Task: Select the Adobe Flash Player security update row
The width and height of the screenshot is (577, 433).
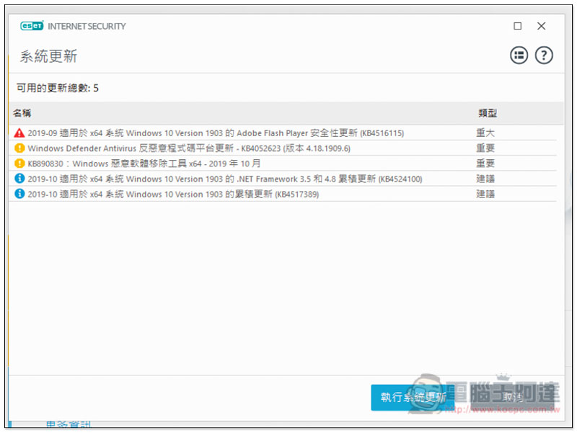Action: 283,133
